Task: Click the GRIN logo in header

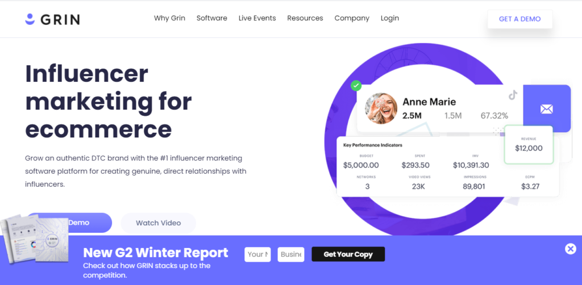Action: [52, 19]
